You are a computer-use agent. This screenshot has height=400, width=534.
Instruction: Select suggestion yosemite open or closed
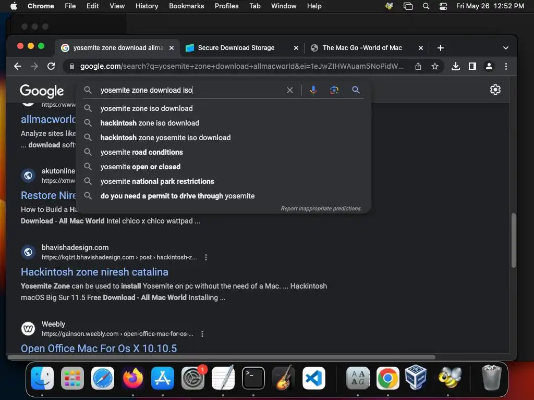coord(223,167)
